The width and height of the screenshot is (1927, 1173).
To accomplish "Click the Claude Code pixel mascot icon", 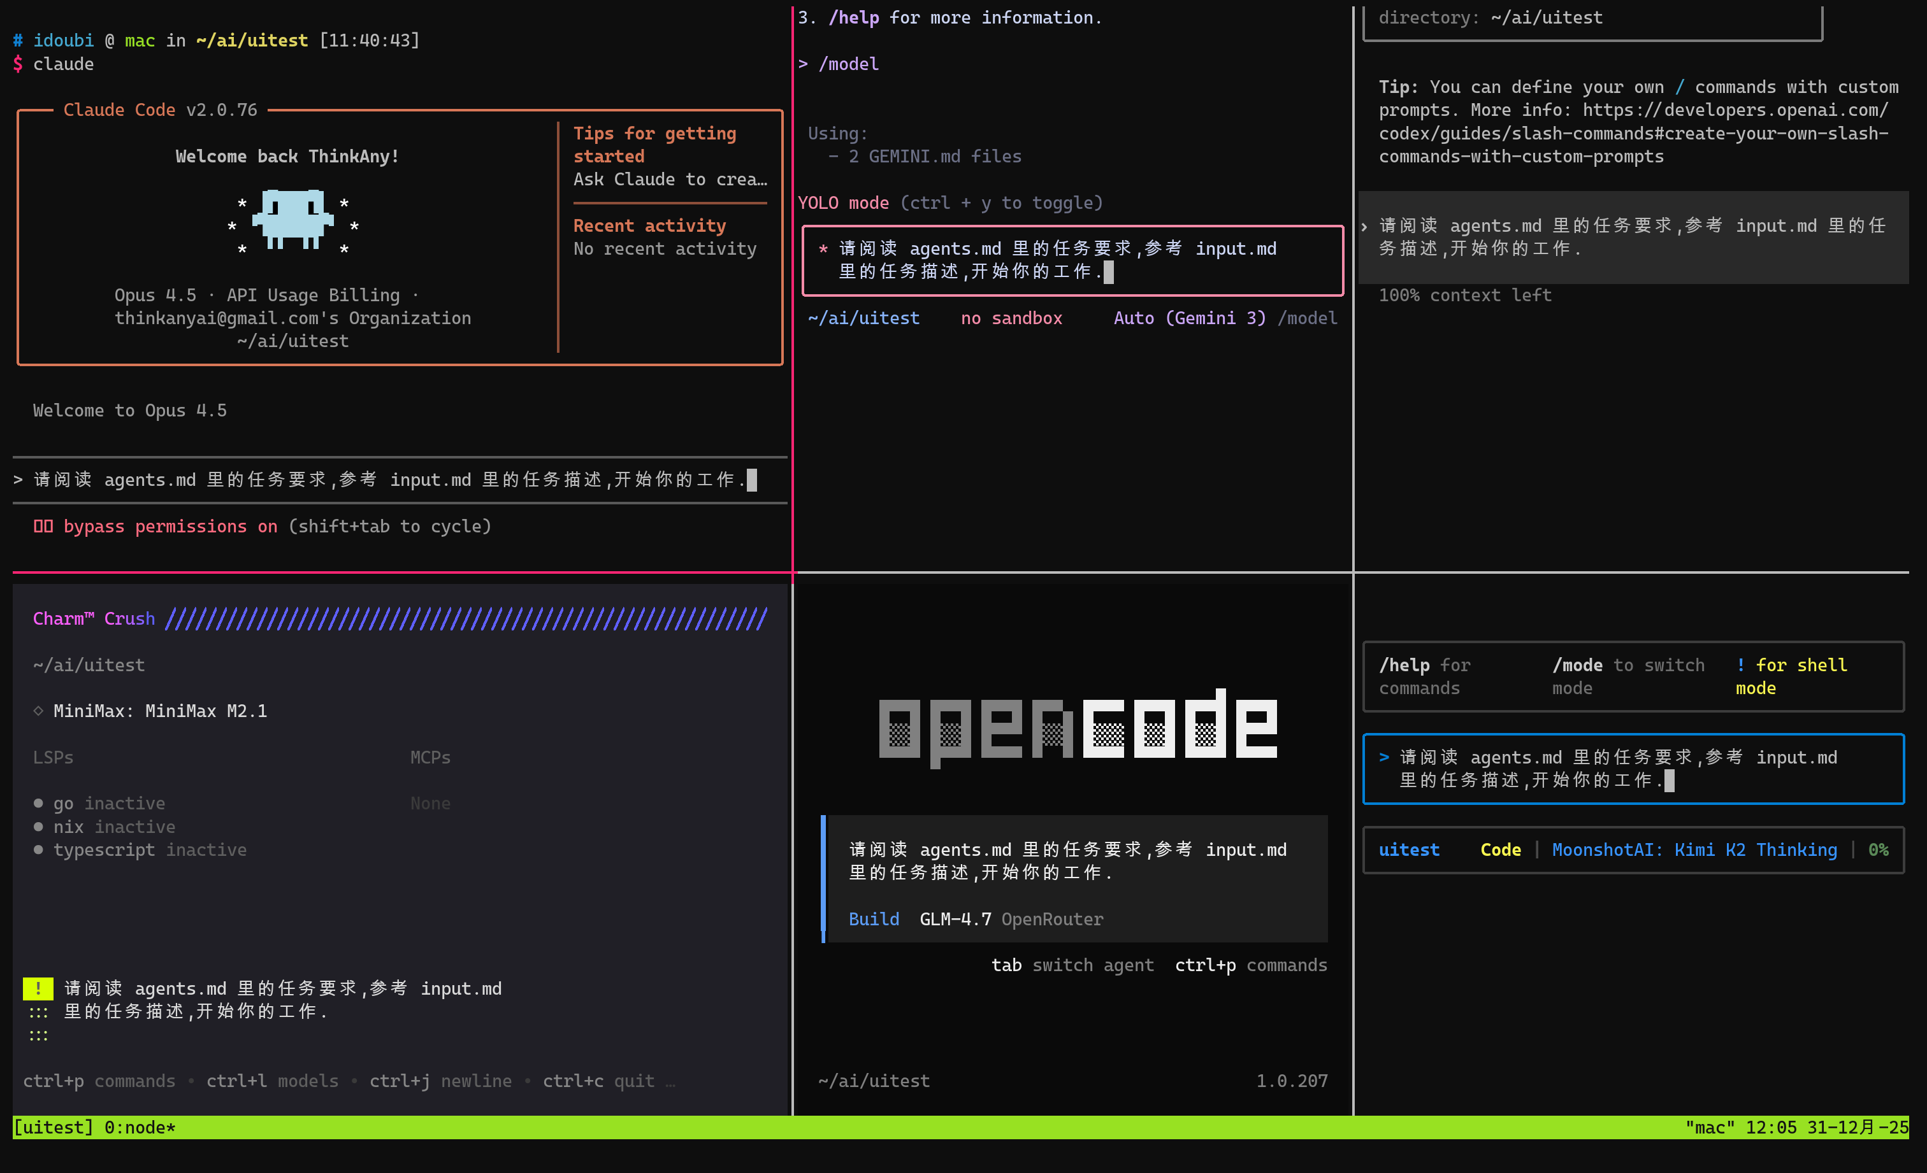I will (292, 220).
